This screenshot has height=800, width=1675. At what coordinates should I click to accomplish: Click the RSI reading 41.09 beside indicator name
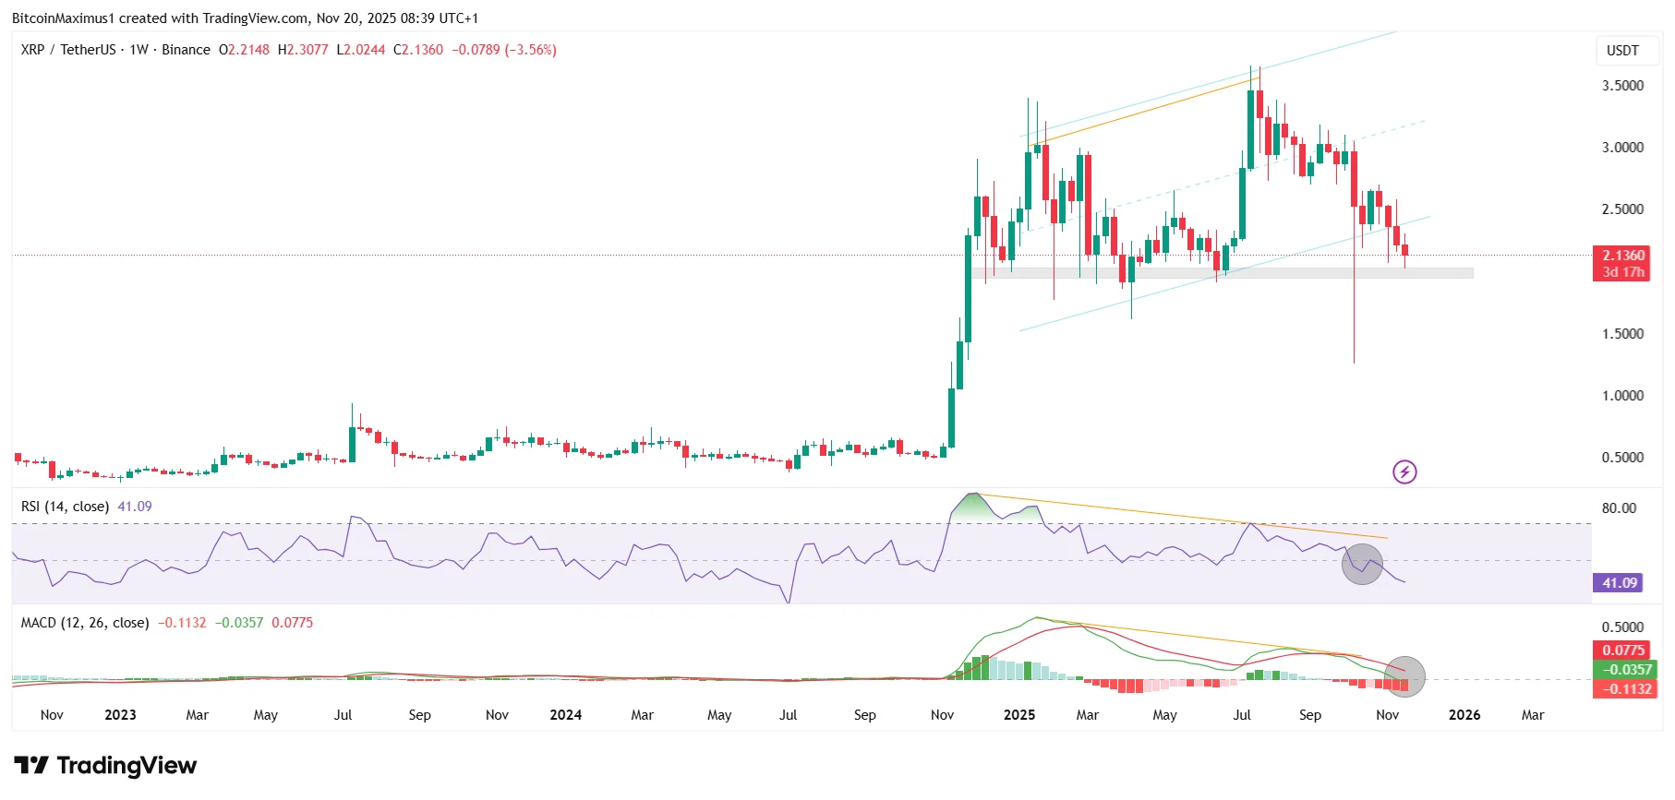(135, 507)
